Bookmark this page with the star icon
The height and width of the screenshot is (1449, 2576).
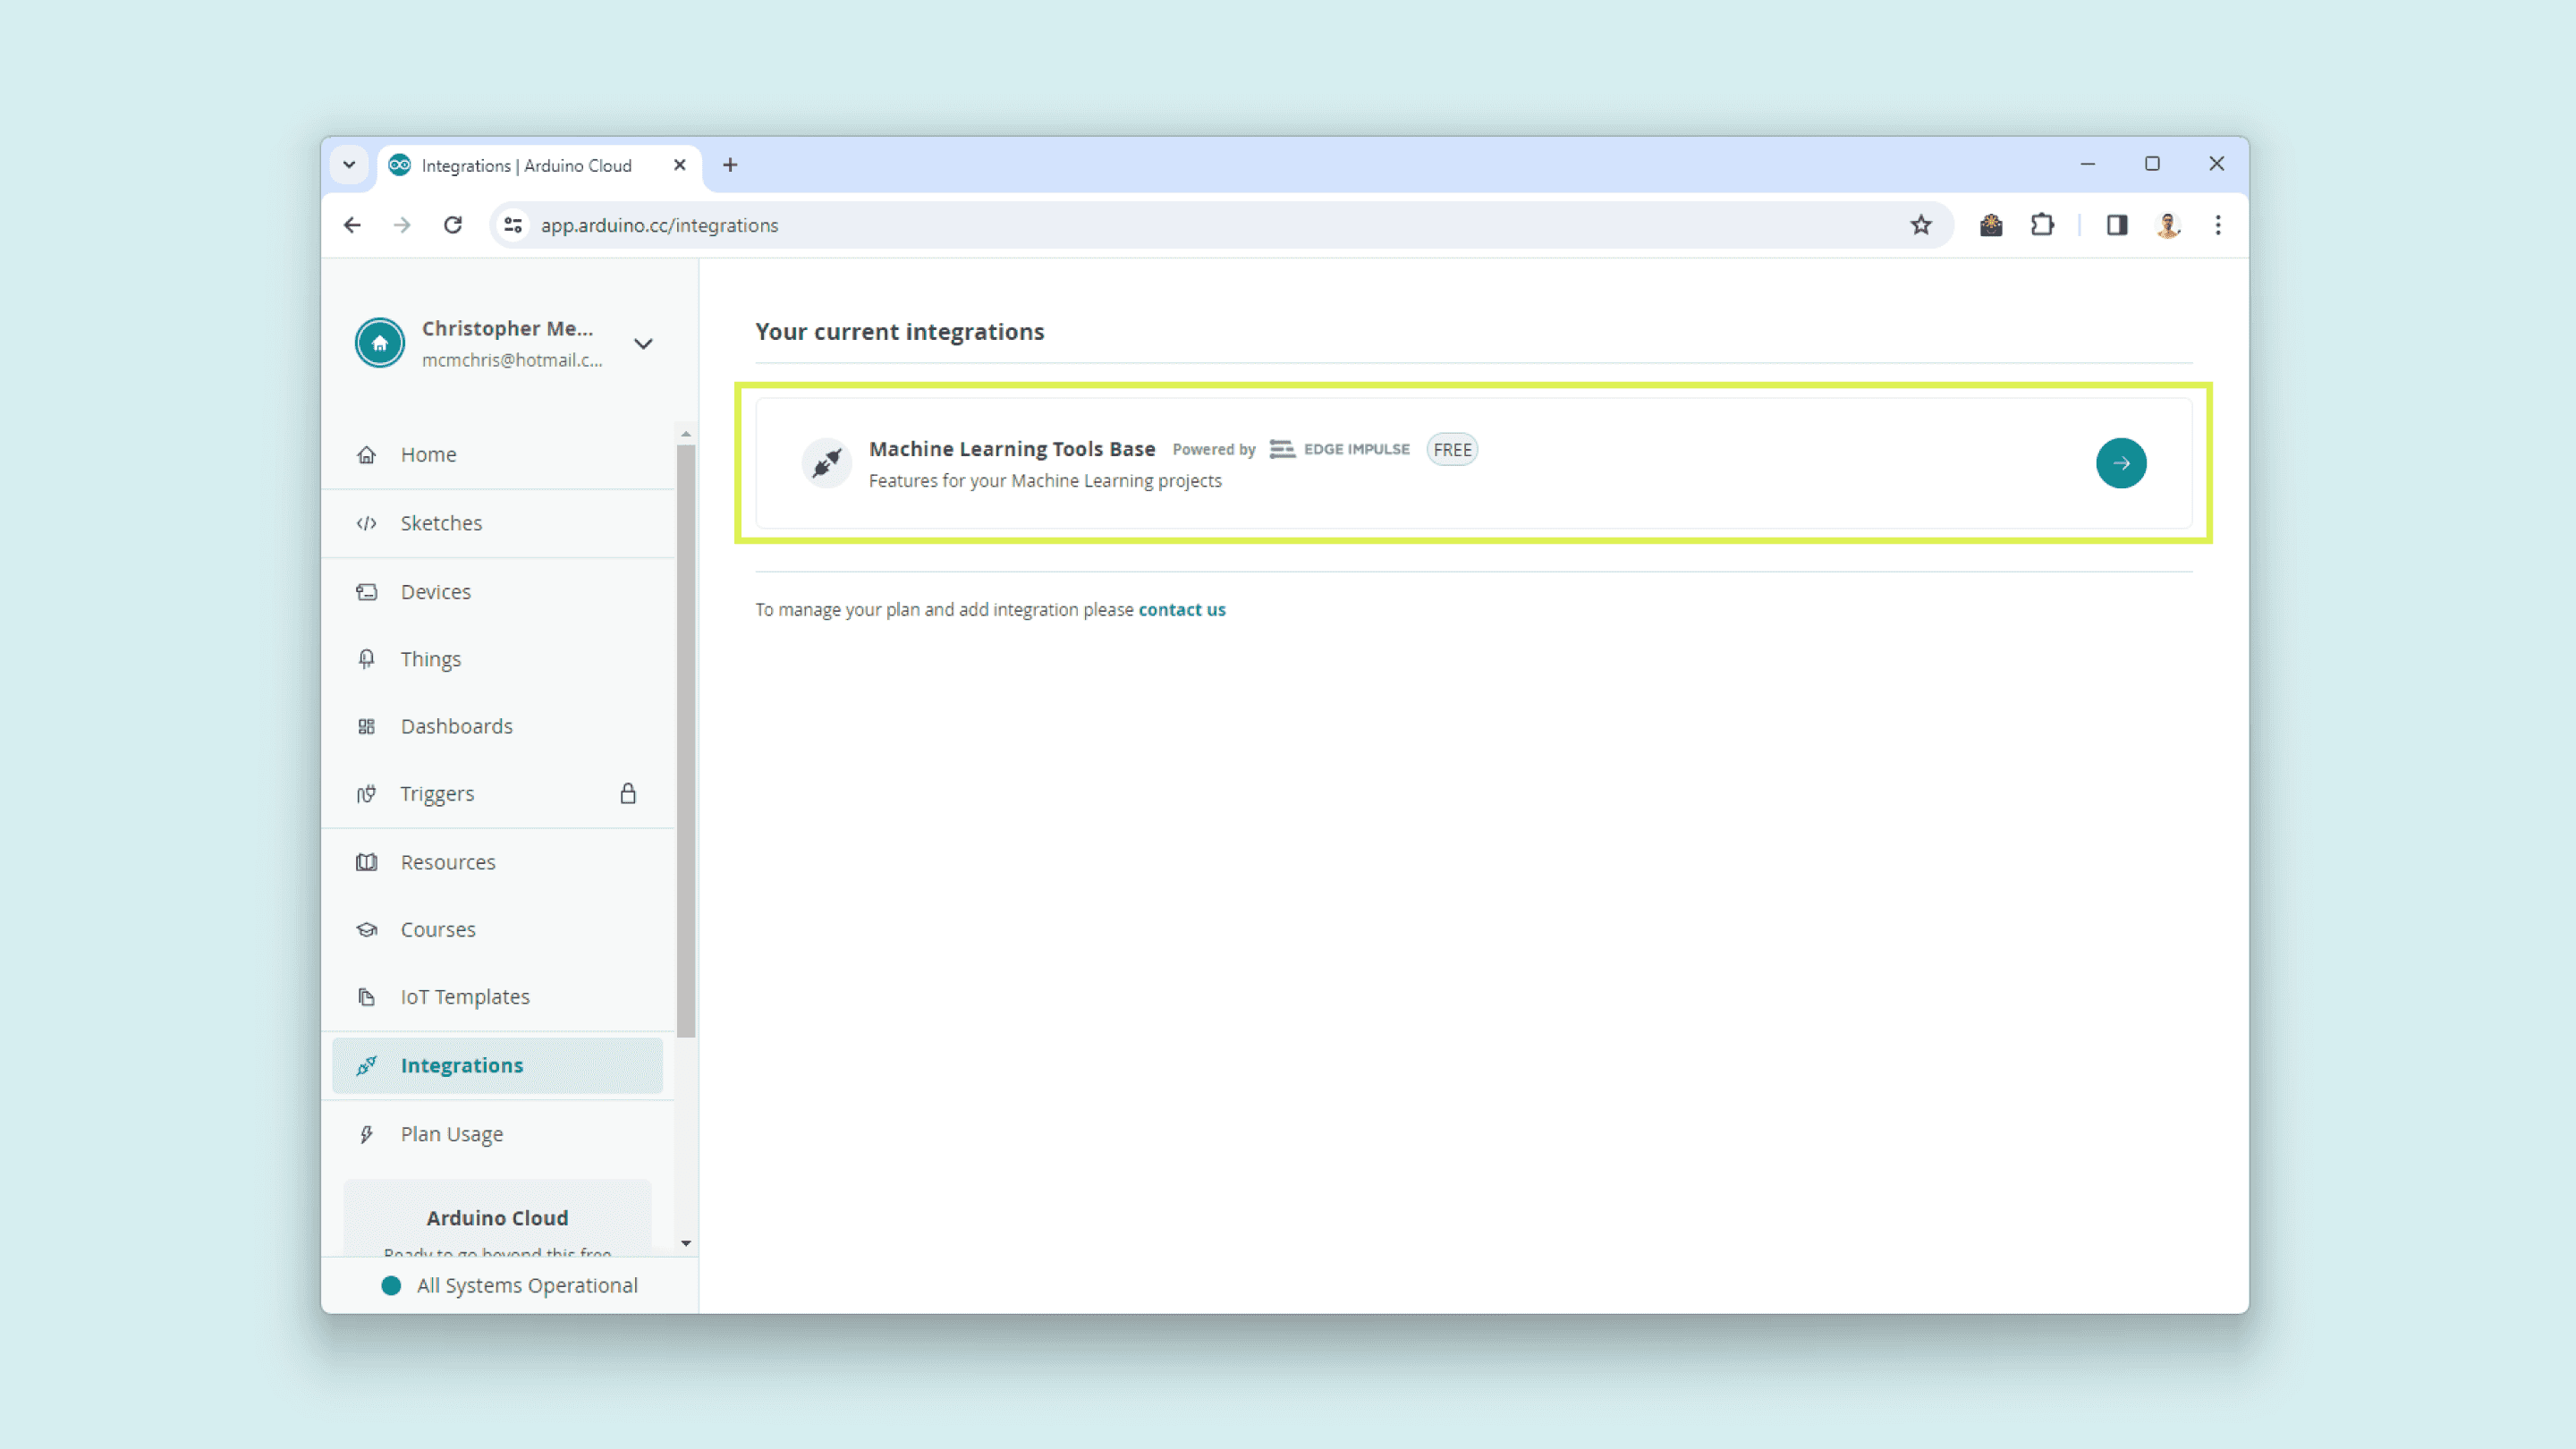point(1921,225)
